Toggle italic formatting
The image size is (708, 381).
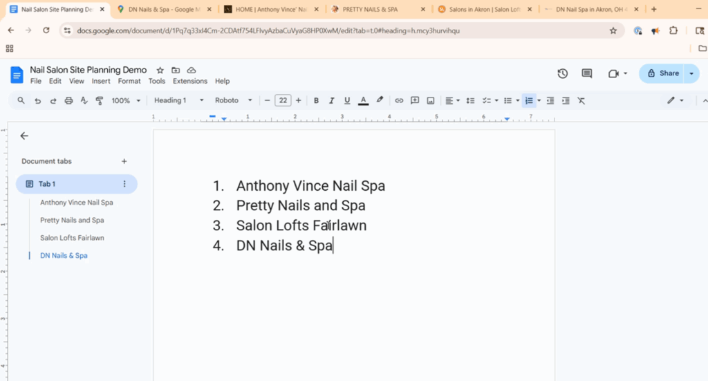coord(331,101)
